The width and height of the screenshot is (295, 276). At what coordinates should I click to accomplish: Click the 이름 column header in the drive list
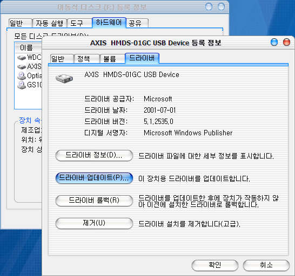[x=28, y=47]
